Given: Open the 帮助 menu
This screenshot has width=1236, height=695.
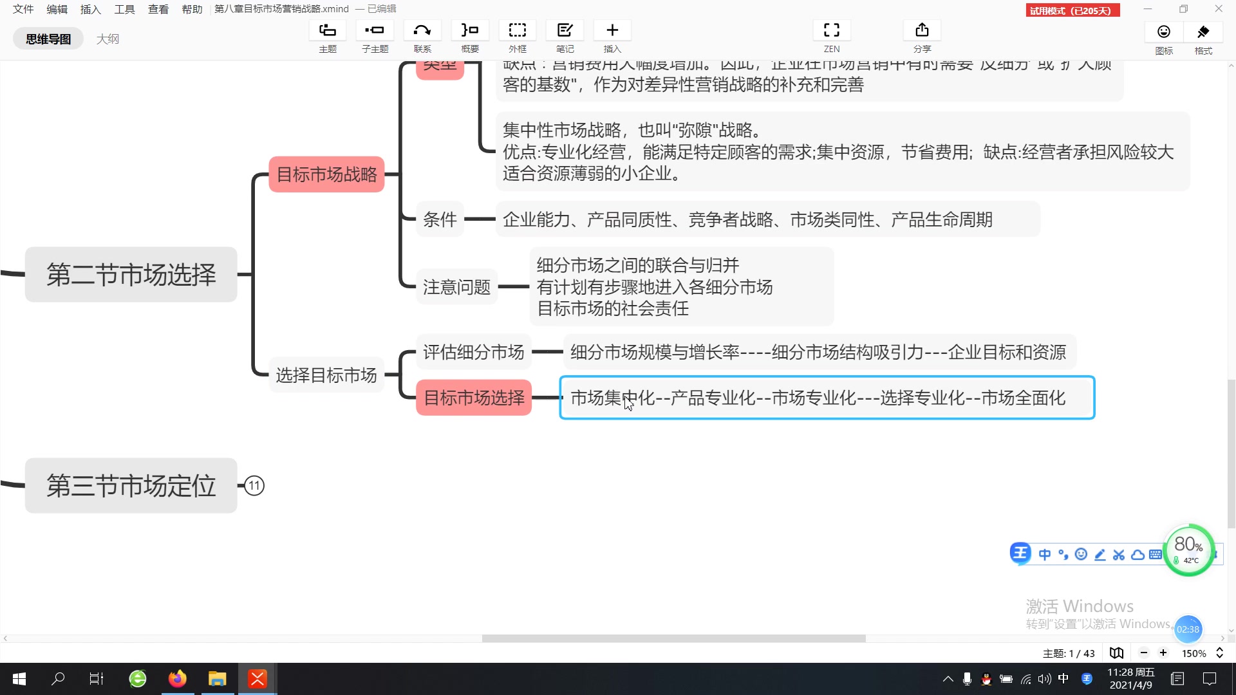Looking at the screenshot, I should click(192, 9).
